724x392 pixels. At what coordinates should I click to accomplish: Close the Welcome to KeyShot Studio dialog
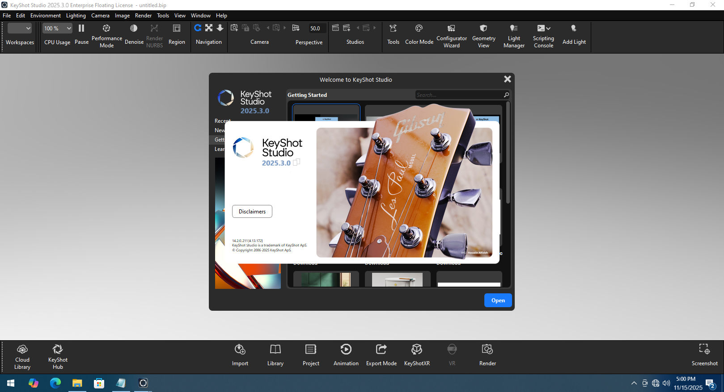pyautogui.click(x=507, y=79)
